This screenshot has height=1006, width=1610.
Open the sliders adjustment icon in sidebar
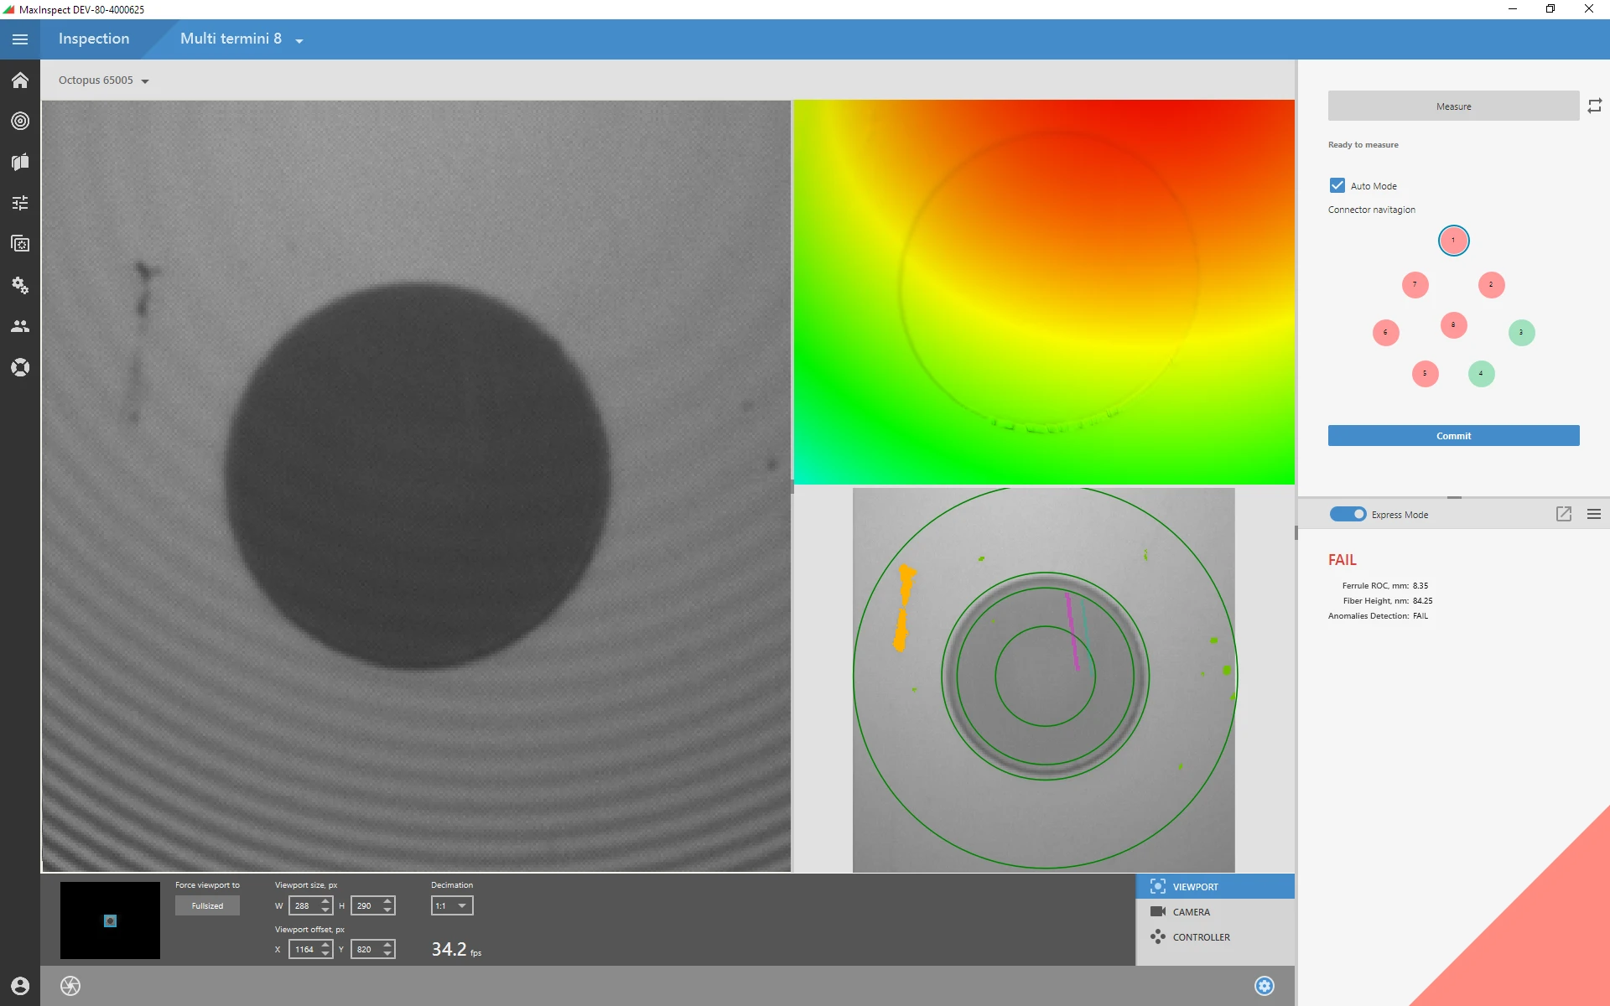pyautogui.click(x=19, y=203)
